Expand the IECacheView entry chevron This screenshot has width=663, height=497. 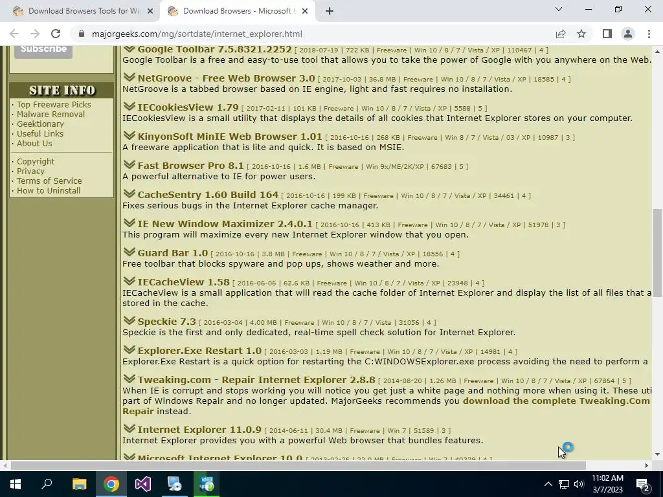pos(129,282)
